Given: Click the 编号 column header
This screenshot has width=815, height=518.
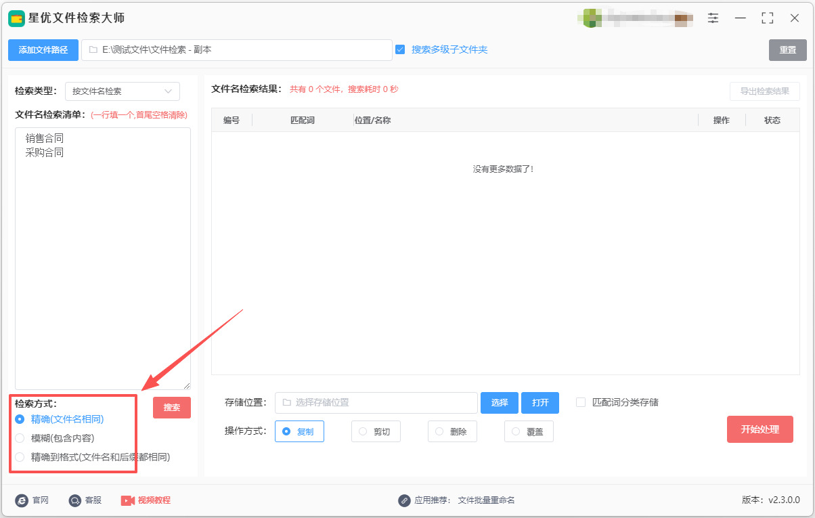Looking at the screenshot, I should tap(232, 121).
